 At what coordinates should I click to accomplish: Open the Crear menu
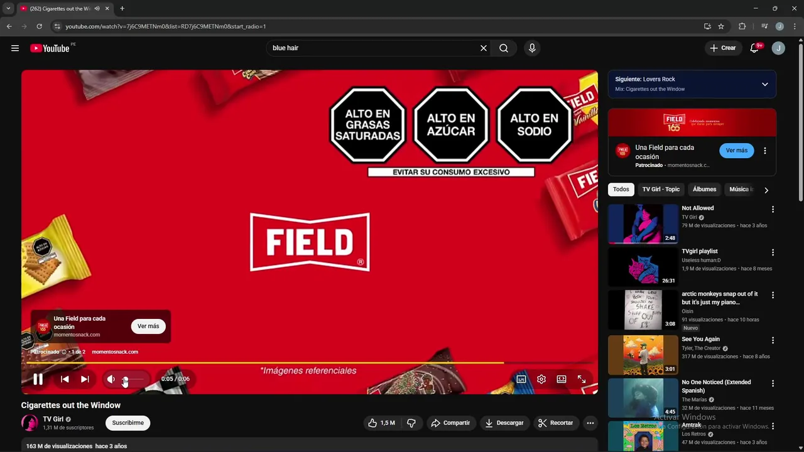(x=723, y=48)
